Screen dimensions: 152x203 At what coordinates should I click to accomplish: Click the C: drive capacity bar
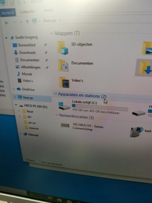(100, 108)
